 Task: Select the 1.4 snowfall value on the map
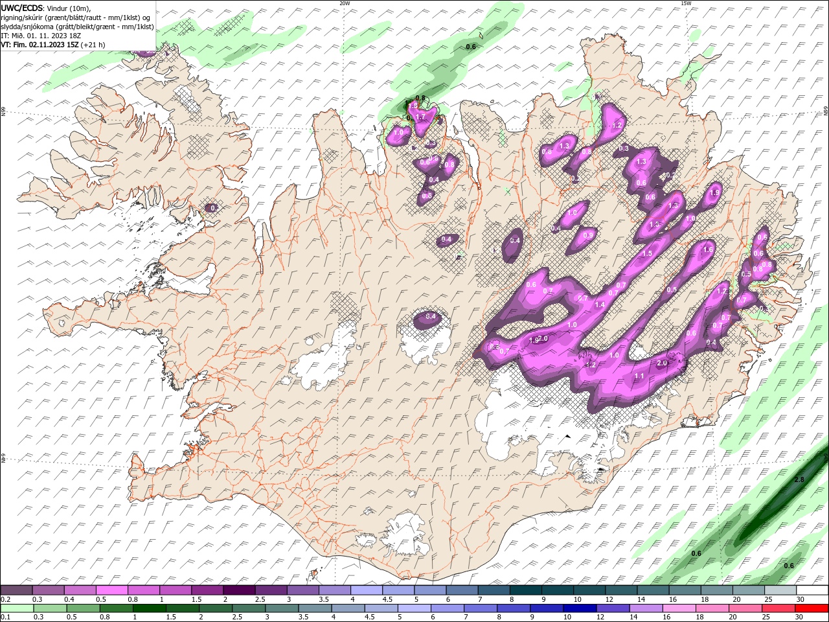pos(600,305)
